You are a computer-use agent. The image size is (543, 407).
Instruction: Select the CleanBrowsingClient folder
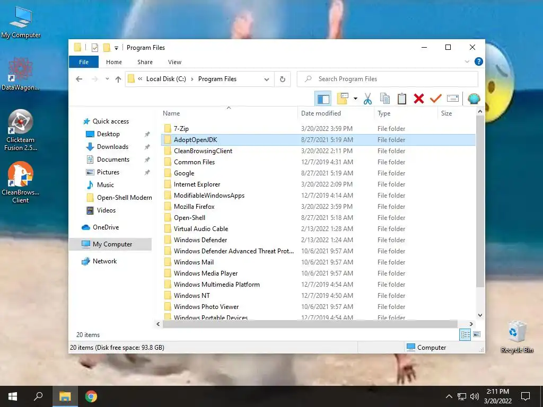pyautogui.click(x=203, y=151)
